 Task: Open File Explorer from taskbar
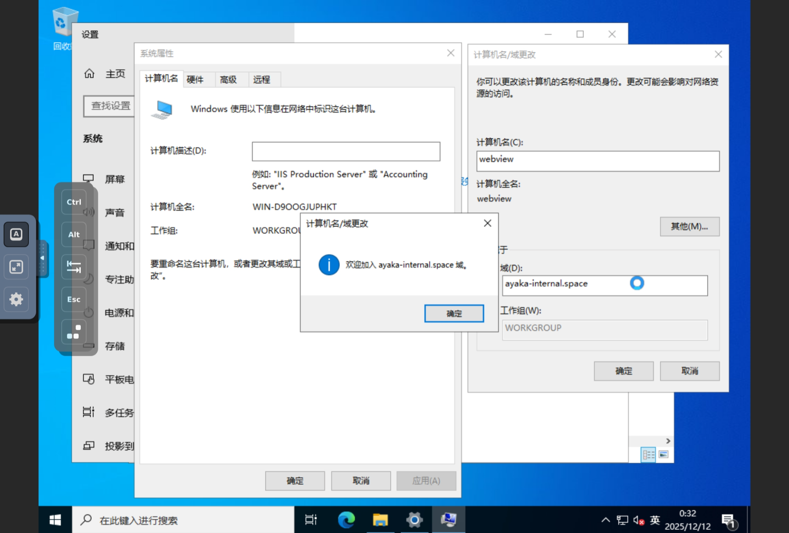coord(380,520)
